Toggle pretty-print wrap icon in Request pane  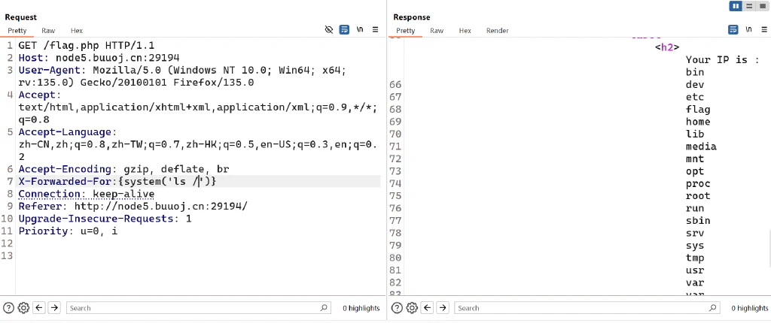pos(344,30)
